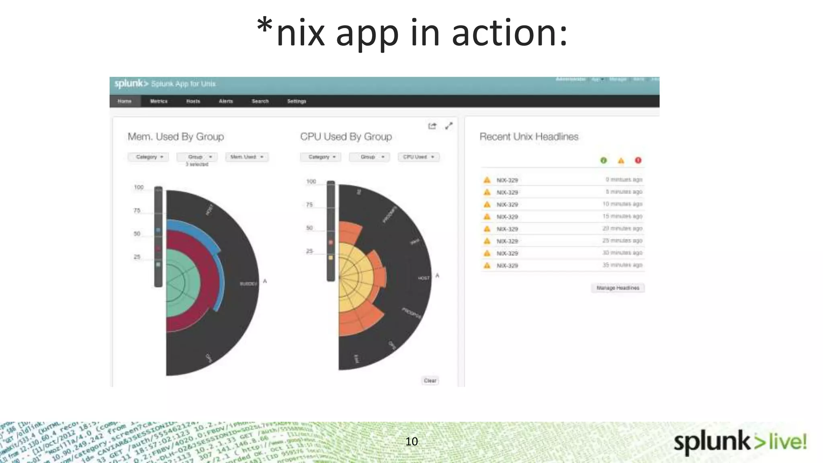The image size is (823, 463).
Task: Open Group dropdown under CPU Used By Group
Action: click(370, 157)
